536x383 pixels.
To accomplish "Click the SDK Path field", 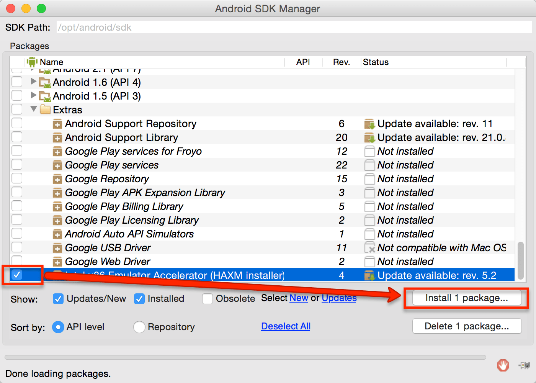I will click(x=294, y=27).
